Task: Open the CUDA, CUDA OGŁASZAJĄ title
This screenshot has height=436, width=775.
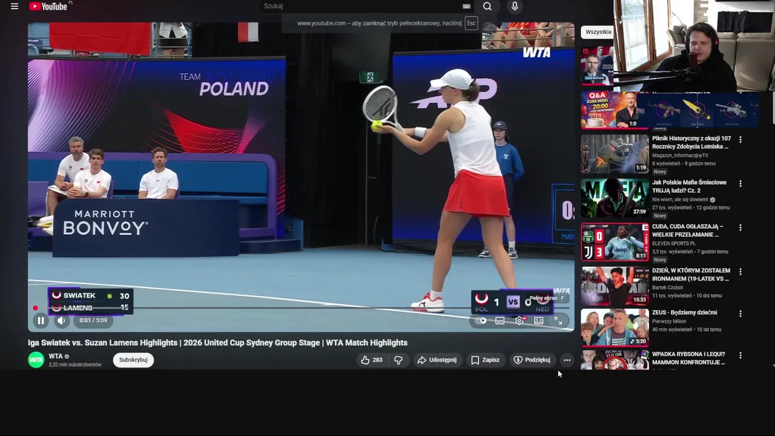Action: (x=687, y=230)
